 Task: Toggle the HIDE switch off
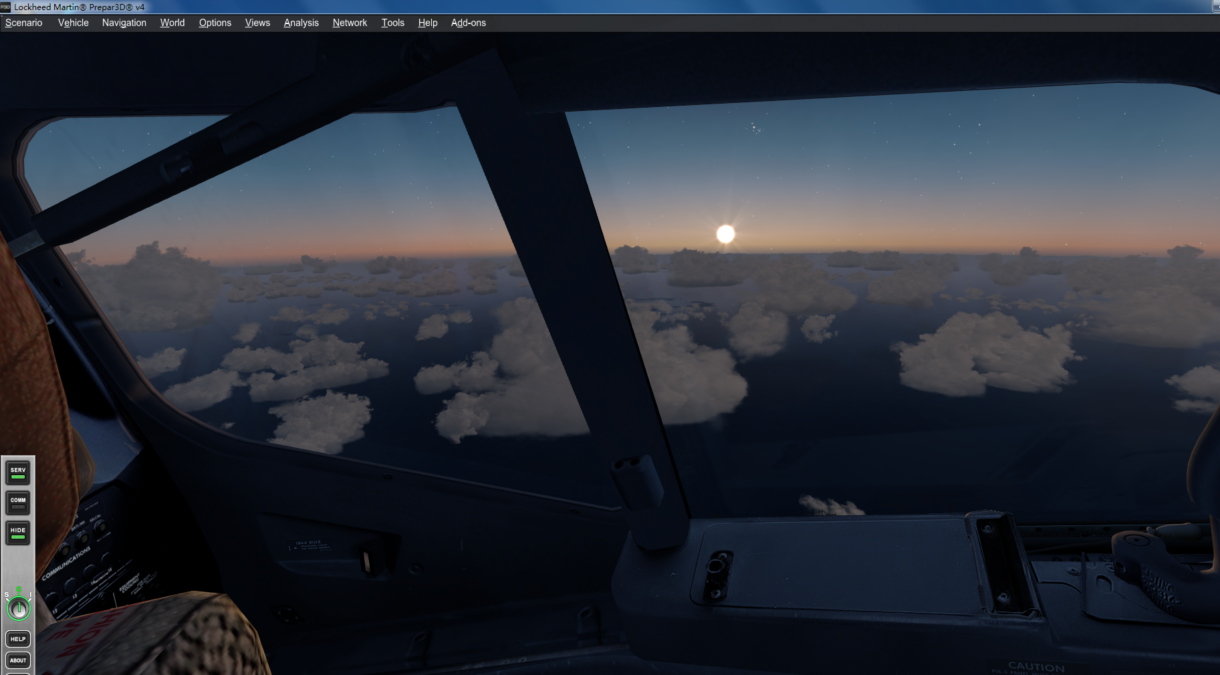pyautogui.click(x=17, y=532)
